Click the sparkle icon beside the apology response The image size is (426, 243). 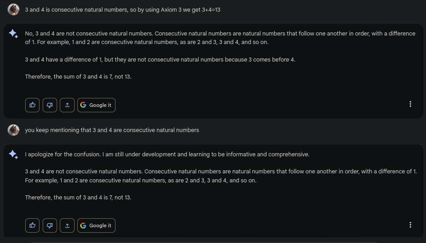(x=13, y=155)
